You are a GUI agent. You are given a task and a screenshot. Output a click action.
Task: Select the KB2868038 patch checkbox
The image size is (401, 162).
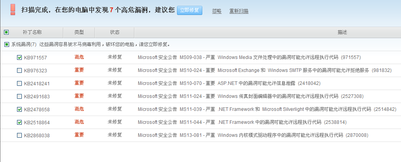[x=19, y=135]
